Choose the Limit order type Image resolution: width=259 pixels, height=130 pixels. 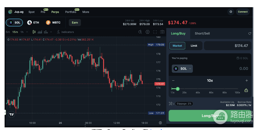[x=194, y=46]
